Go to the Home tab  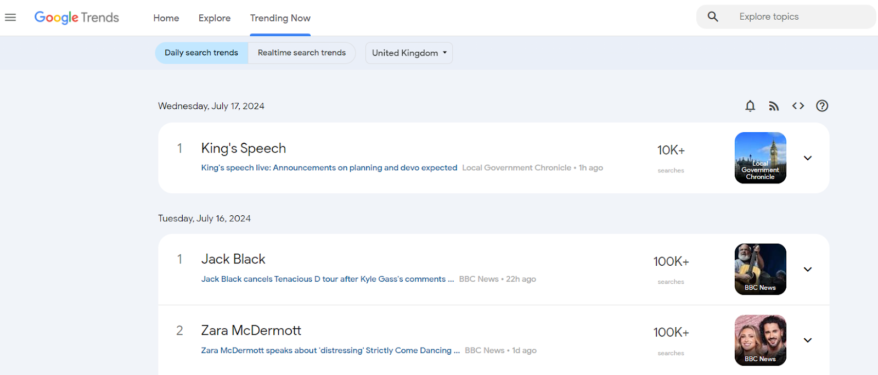click(166, 18)
